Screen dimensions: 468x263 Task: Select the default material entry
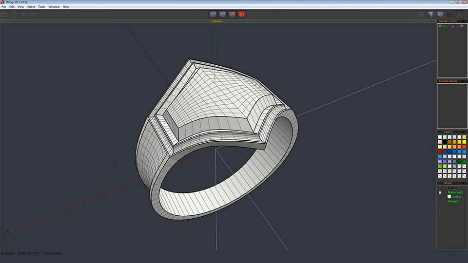457,197
